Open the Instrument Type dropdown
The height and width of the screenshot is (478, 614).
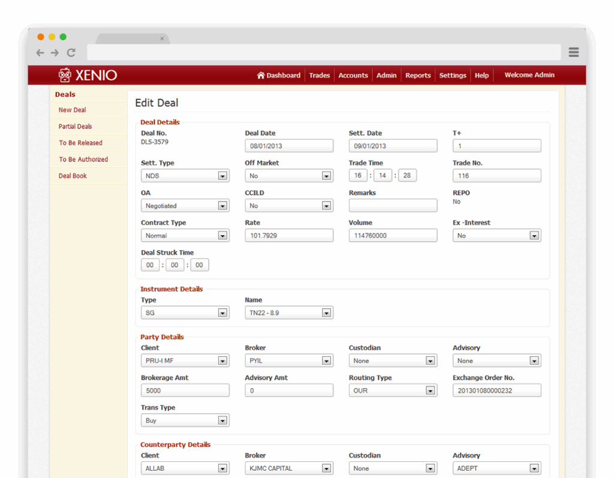coord(185,312)
